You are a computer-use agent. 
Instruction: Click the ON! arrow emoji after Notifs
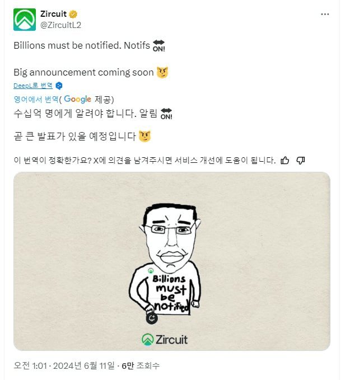point(159,46)
